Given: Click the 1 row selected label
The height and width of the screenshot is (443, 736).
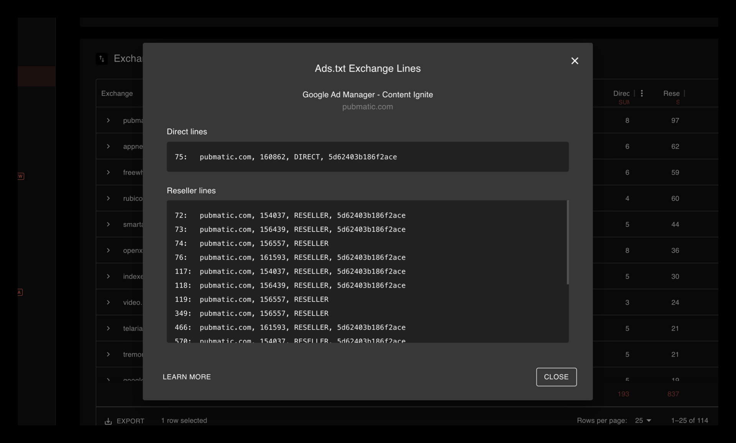Looking at the screenshot, I should pyautogui.click(x=184, y=420).
